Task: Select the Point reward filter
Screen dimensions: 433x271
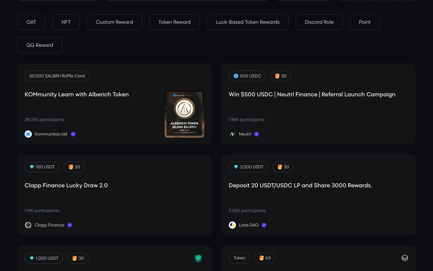Action: click(x=365, y=22)
